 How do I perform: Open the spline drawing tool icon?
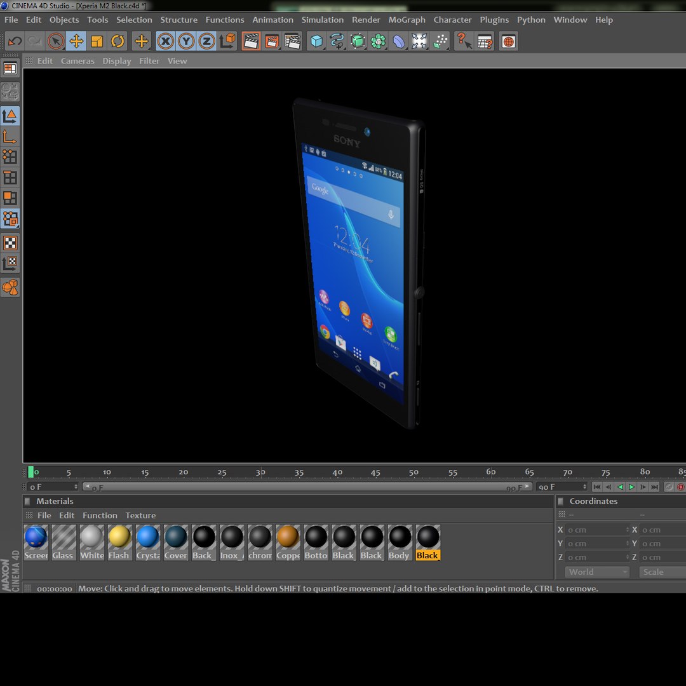[337, 41]
